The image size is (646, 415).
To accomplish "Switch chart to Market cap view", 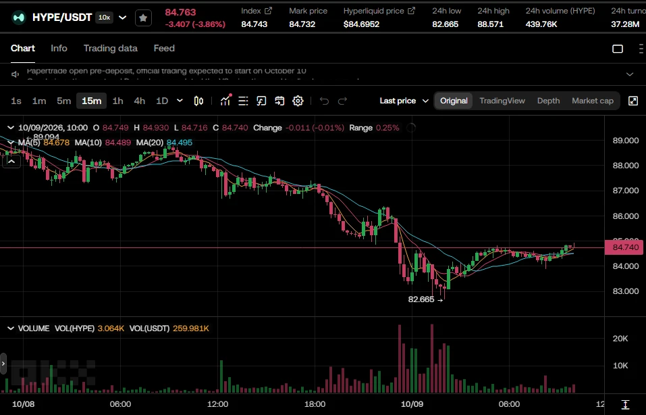I will coord(593,101).
